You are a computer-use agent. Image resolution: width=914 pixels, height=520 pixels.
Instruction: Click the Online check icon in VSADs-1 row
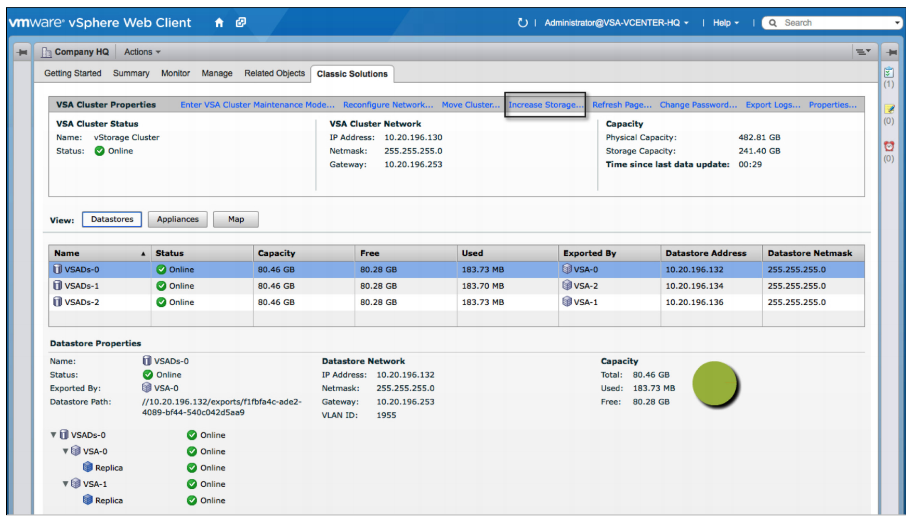pyautogui.click(x=161, y=285)
